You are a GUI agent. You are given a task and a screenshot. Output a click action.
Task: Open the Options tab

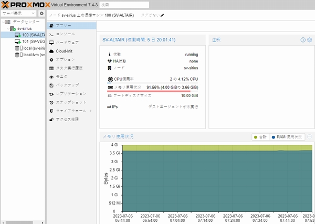[x=71, y=60]
